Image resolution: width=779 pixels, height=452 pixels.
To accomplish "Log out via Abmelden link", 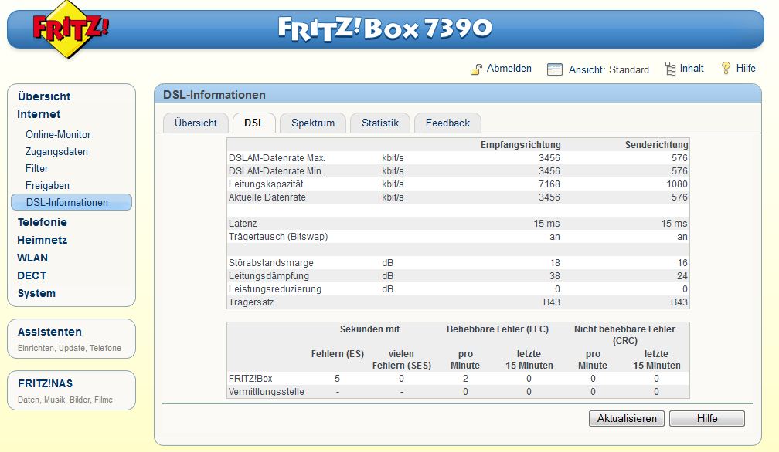I will [509, 69].
